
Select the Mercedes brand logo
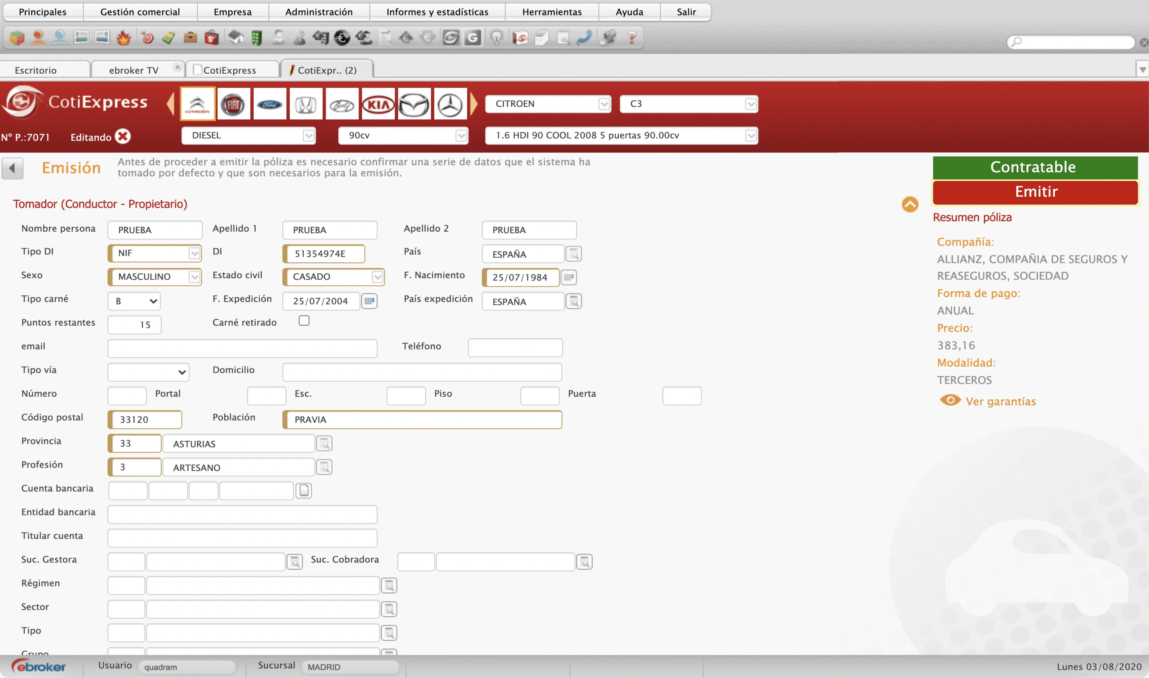click(450, 104)
